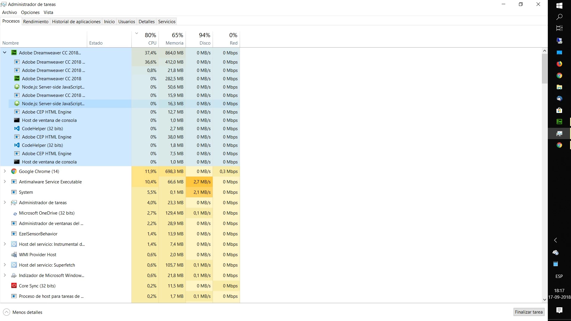Screen dimensions: 571x321
Task: Open the Opciones menu
Action: (x=30, y=12)
